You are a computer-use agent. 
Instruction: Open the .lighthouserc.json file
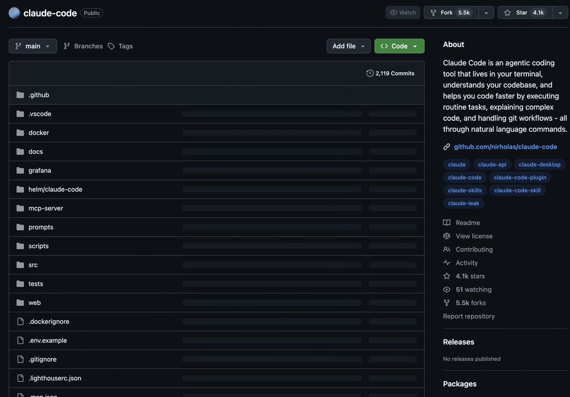tap(55, 378)
